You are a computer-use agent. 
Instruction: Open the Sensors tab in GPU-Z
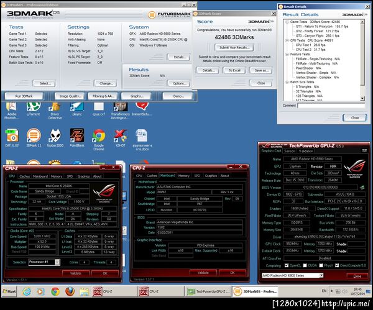pyautogui.click(x=290, y=151)
